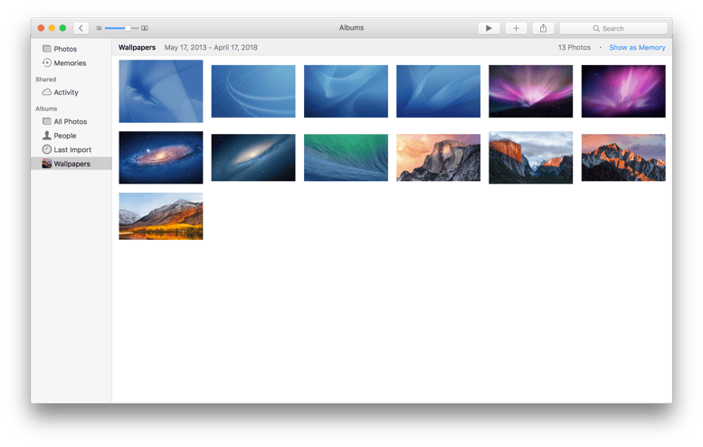Click the large thumbnail zoom-in icon
The image size is (703, 447).
[145, 28]
